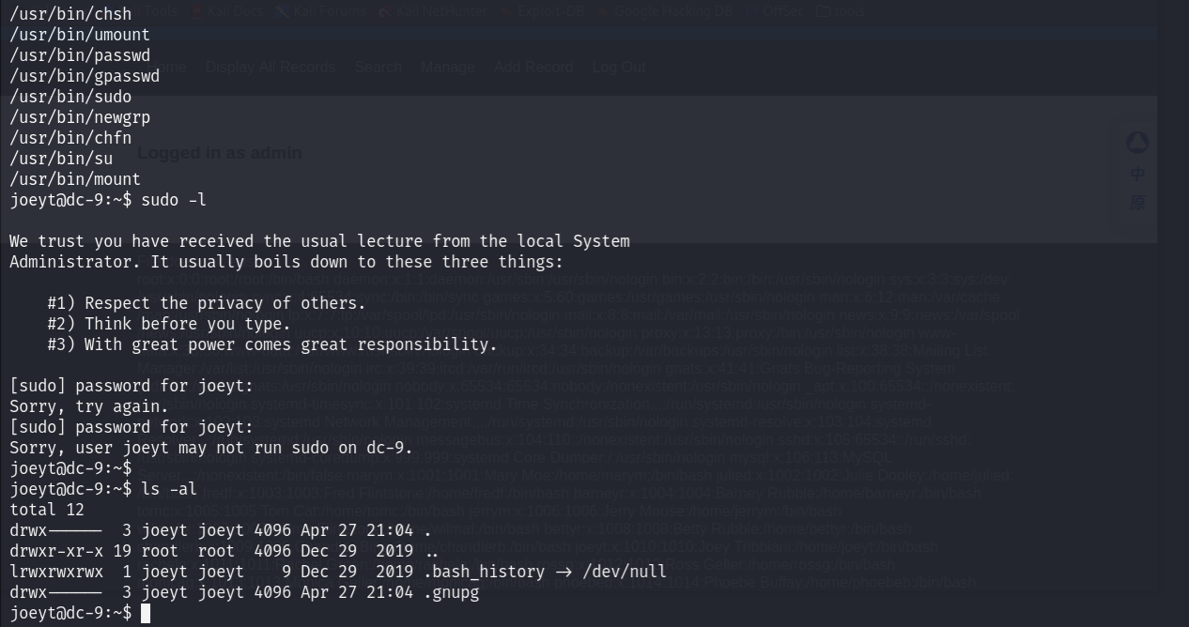Viewport: 1189px width, 627px height.
Task: Click '.bash_history' in the listing
Action: 484,572
